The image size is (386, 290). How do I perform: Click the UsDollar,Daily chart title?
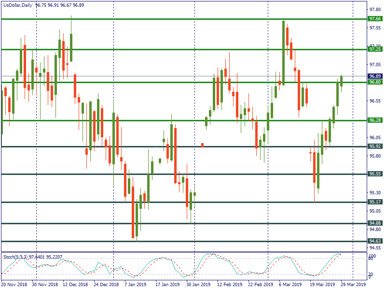[22, 4]
